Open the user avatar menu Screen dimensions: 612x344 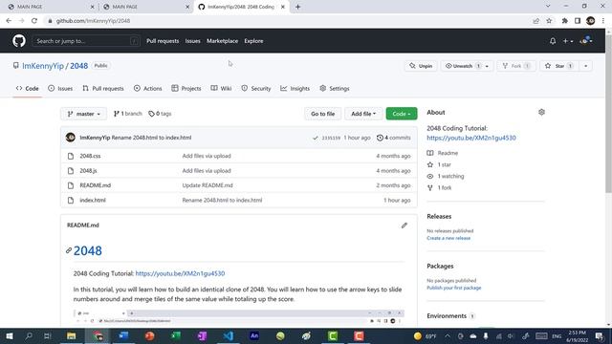coord(586,40)
